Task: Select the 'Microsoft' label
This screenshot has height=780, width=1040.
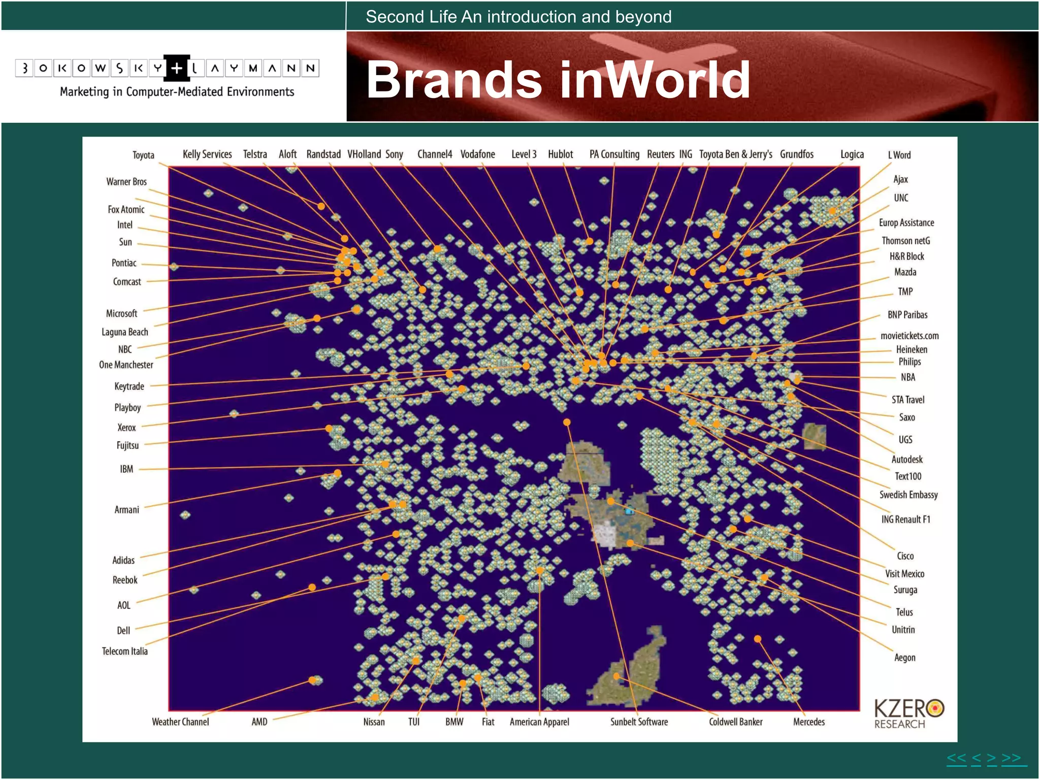Action: 121,314
